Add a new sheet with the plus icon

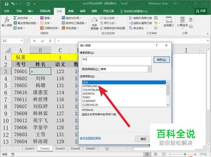pyautogui.click(x=107, y=149)
